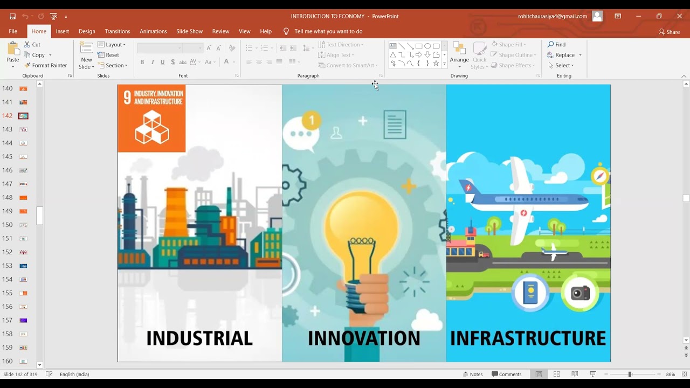Open spell check icon in status bar
This screenshot has width=690, height=388.
49,374
